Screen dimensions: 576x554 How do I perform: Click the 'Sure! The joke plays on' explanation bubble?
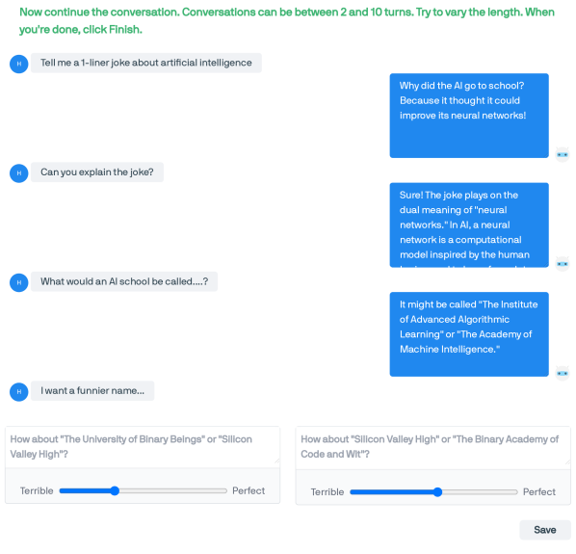point(469,225)
